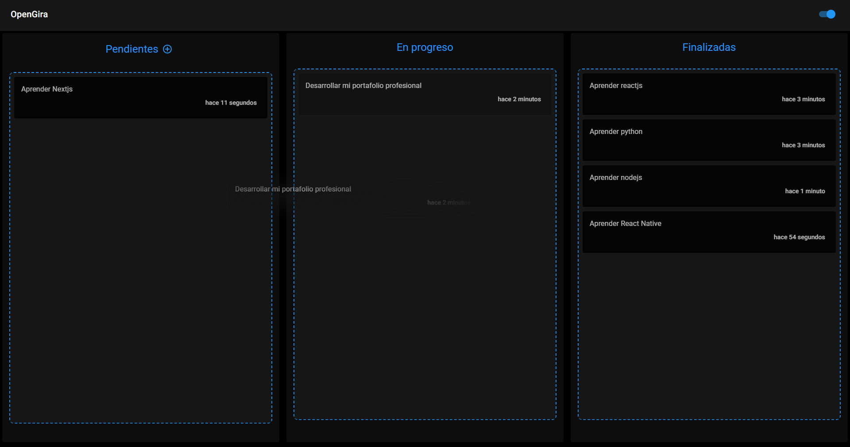Click the 'hace 11 segundos' timestamp
This screenshot has height=447, width=850.
point(231,103)
